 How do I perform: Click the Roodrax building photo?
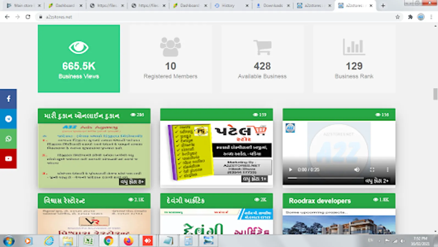(x=339, y=225)
